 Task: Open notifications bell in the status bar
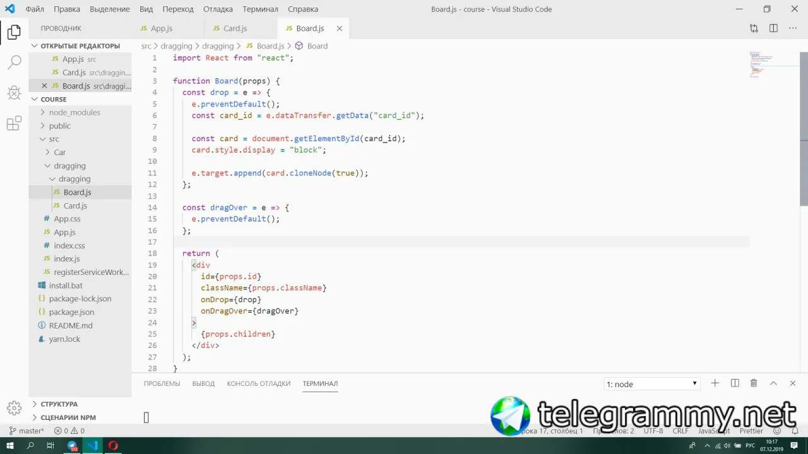click(x=795, y=431)
